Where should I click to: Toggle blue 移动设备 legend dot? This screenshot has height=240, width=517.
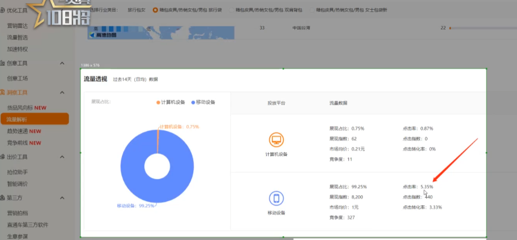point(193,102)
